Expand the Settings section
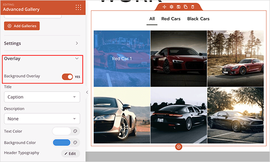270x162 pixels. coord(42,43)
